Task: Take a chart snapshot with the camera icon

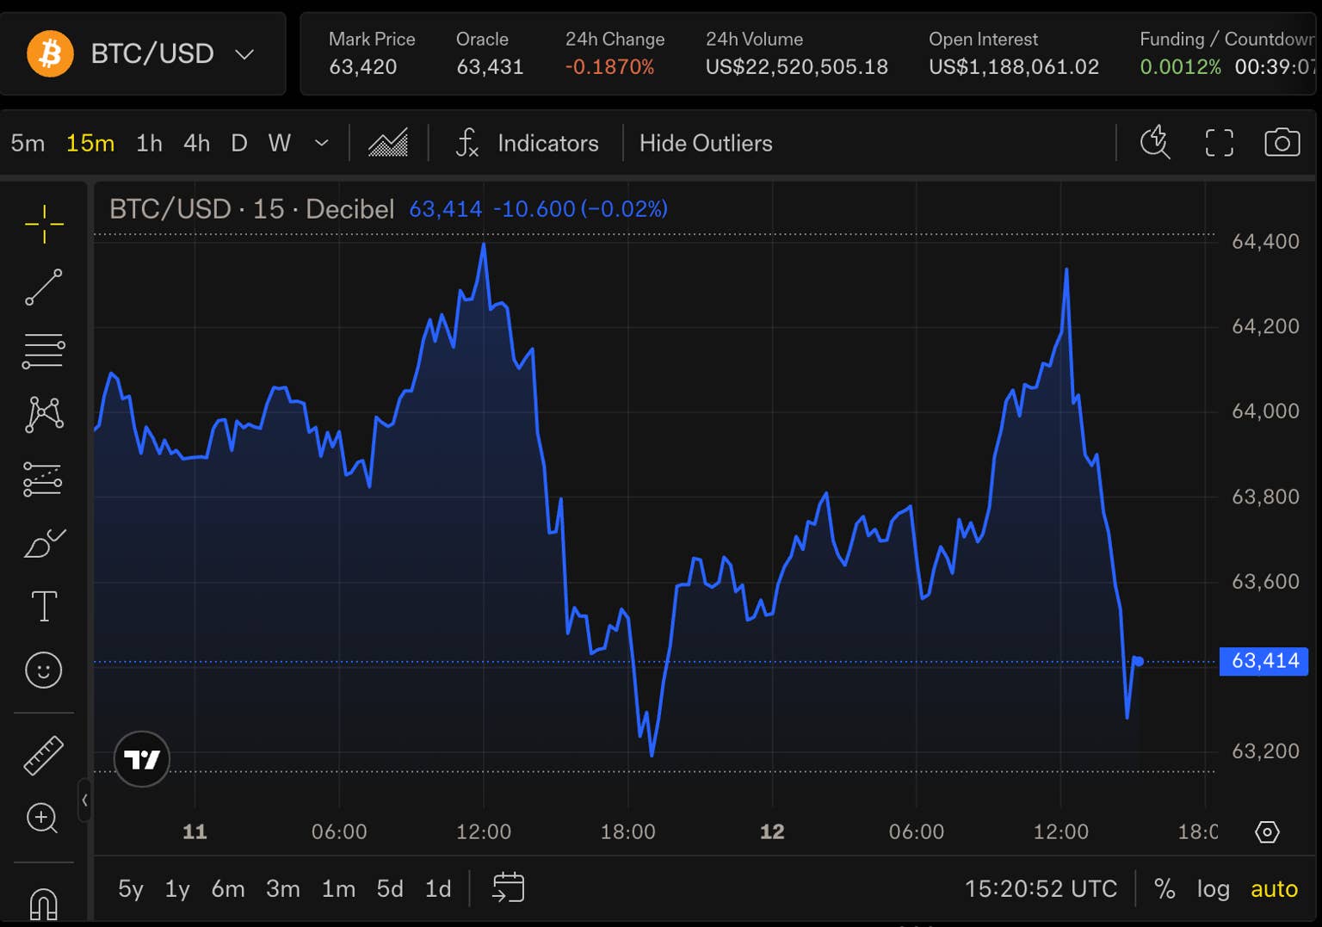Action: pyautogui.click(x=1282, y=143)
